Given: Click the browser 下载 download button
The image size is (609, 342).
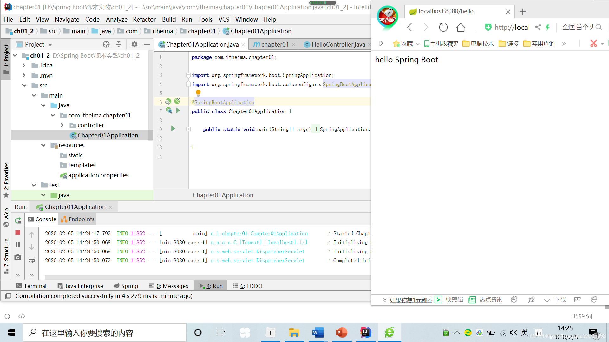Looking at the screenshot, I should click(x=555, y=300).
